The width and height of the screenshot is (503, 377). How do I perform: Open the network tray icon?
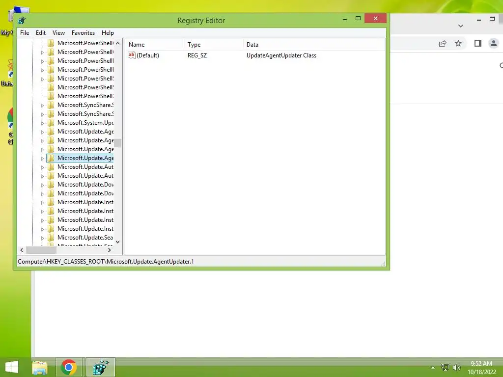(x=445, y=368)
